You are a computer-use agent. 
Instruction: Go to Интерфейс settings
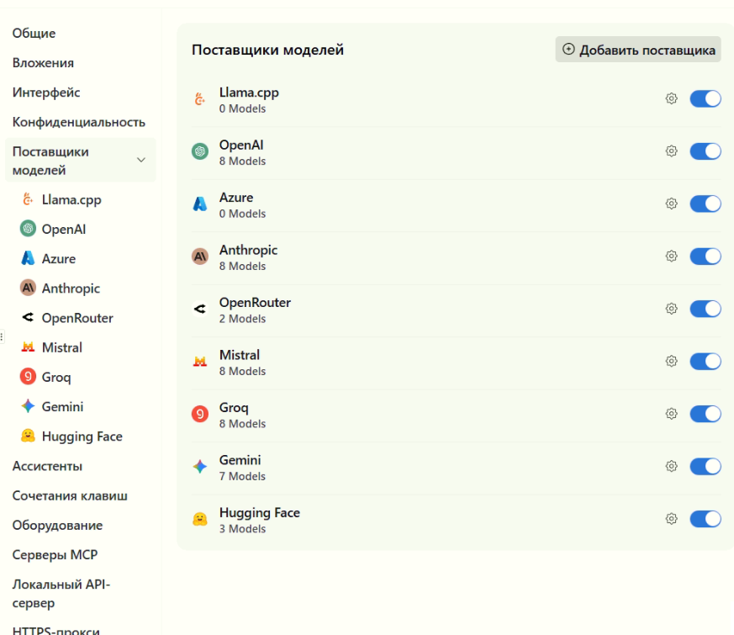[x=46, y=93]
